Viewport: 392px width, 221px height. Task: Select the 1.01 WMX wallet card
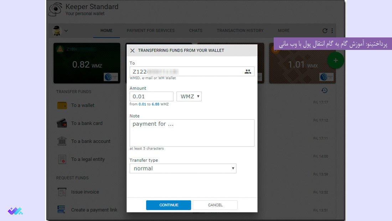pos(302,63)
